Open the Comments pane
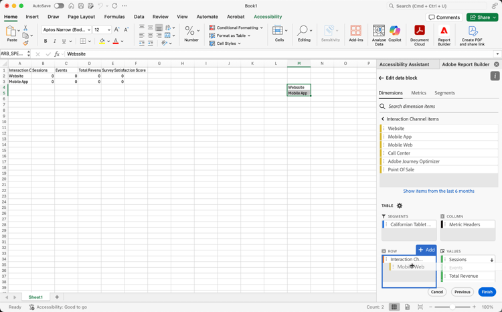 (444, 17)
